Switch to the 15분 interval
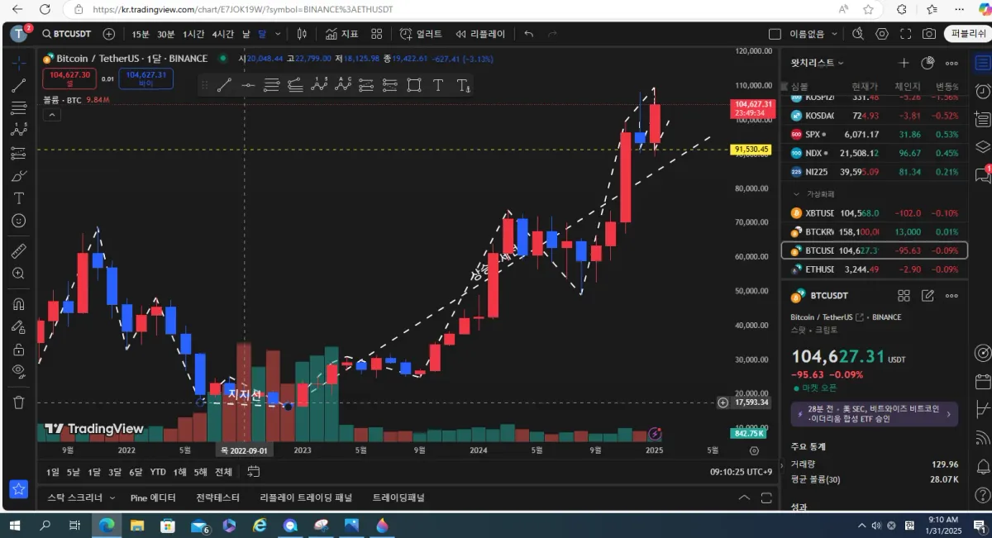The height and width of the screenshot is (538, 992). (x=141, y=34)
